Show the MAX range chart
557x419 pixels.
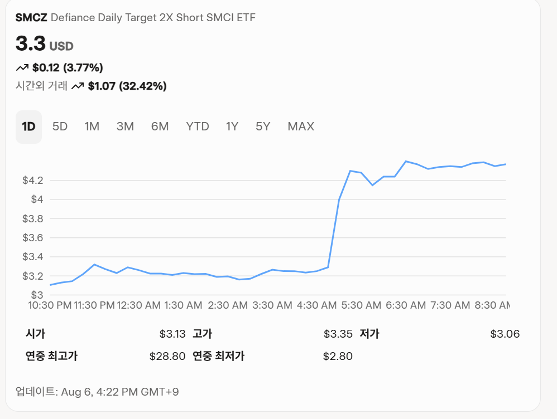(301, 126)
